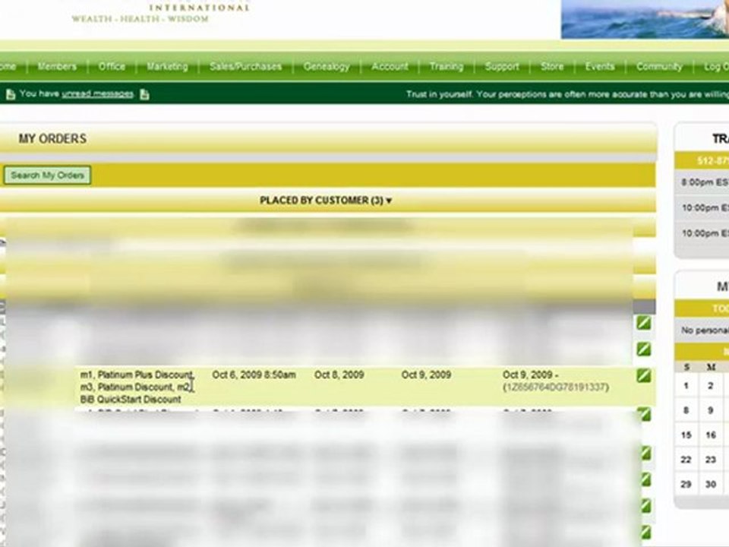Image resolution: width=729 pixels, height=547 pixels.
Task: Open the Store menu
Action: 552,67
